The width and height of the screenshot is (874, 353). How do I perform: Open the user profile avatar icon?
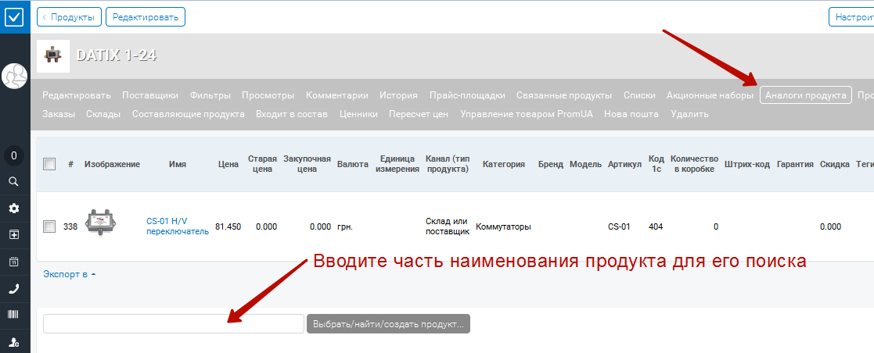[15, 77]
